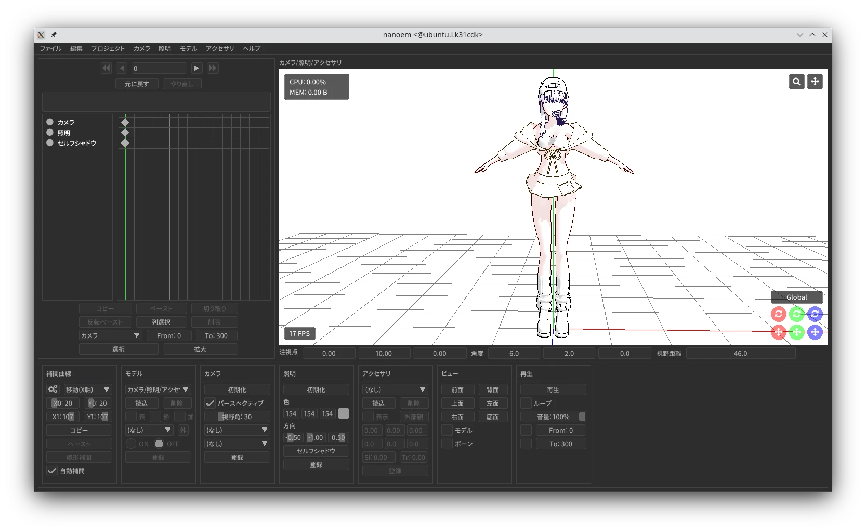Open the プロジェクト menu
866x532 pixels.
point(108,49)
